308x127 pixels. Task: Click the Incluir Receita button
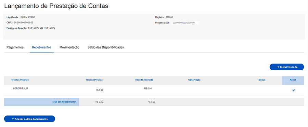tap(287, 67)
